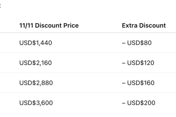Viewport: 176px width, 117px height.
Task: Click the minus sign before USD$80
Action: click(123, 43)
